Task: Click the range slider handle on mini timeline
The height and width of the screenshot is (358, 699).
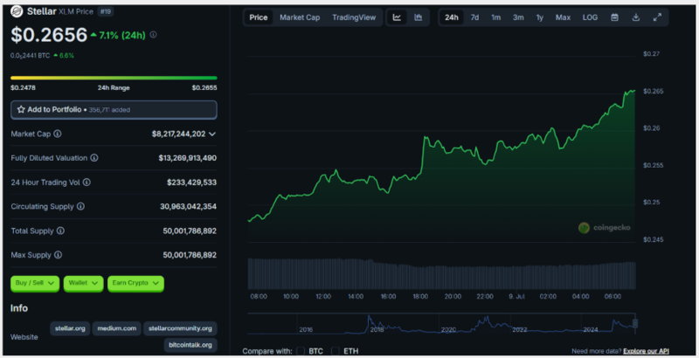Action: point(636,323)
